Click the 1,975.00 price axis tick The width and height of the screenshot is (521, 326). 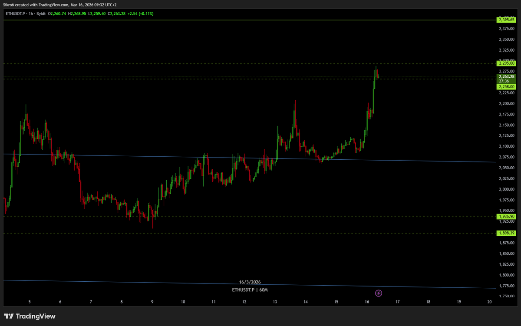click(507, 200)
